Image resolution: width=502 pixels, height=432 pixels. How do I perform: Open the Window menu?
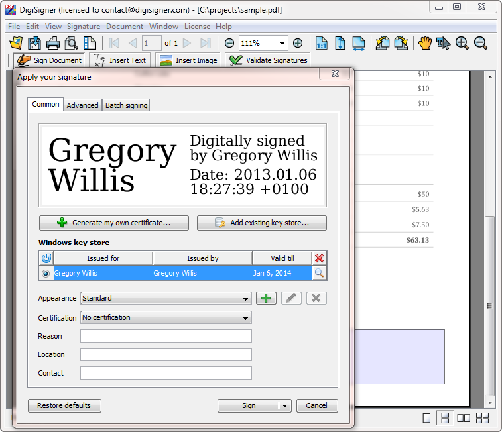point(164,27)
